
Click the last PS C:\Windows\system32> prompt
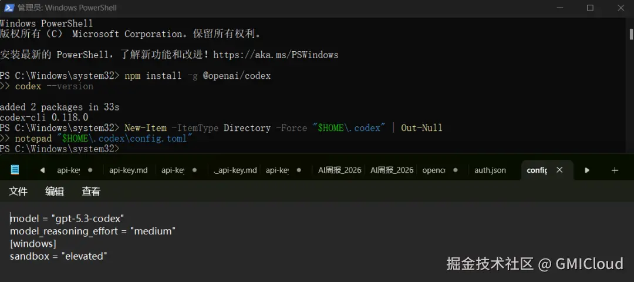[x=60, y=149]
